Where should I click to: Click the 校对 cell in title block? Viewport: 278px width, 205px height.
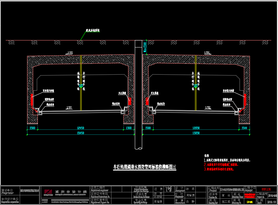179,195
